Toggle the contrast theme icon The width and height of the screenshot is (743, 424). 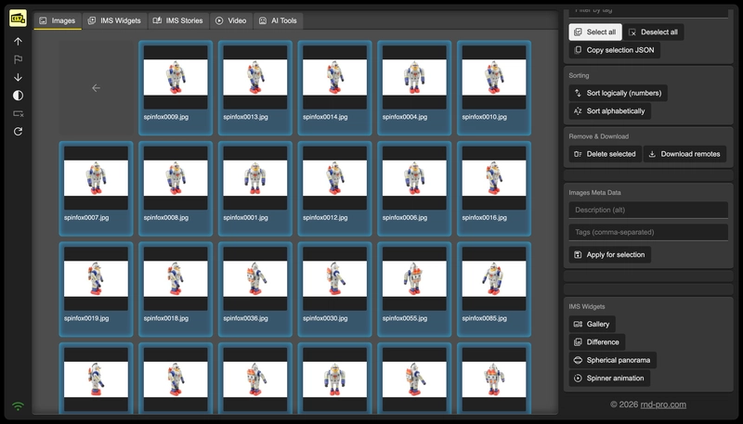(x=18, y=96)
